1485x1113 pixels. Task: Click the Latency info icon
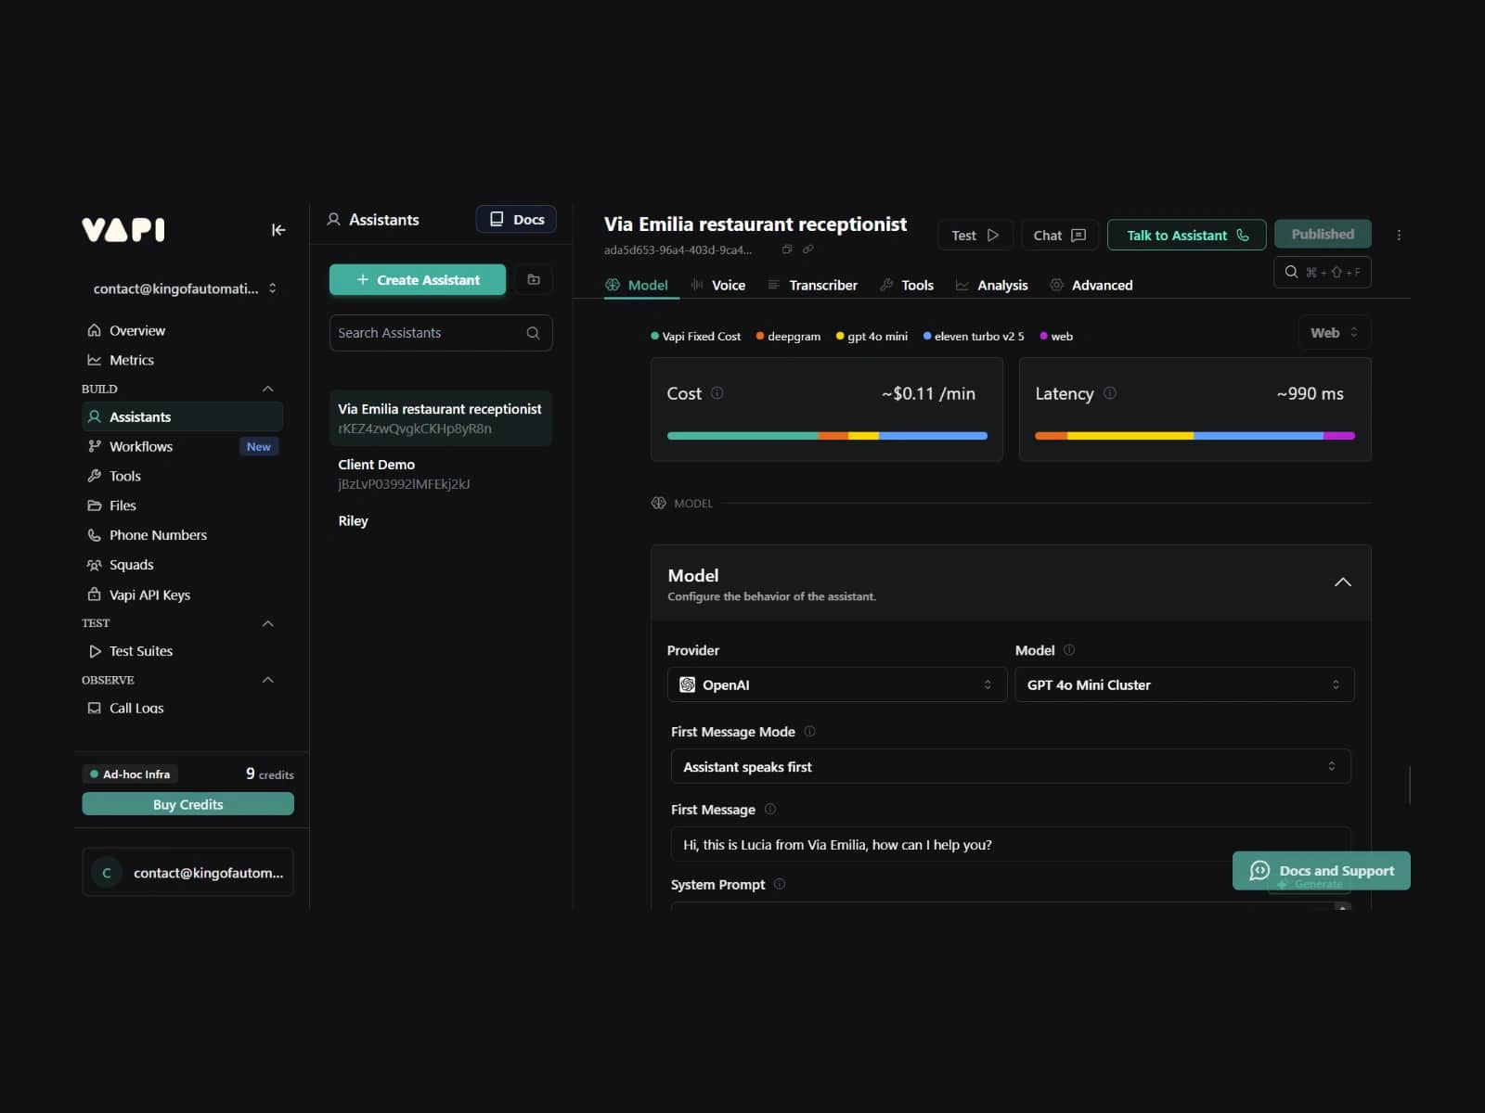pyautogui.click(x=1110, y=393)
